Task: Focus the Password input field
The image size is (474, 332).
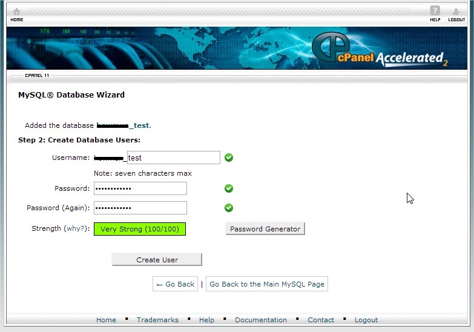Action: [x=140, y=188]
